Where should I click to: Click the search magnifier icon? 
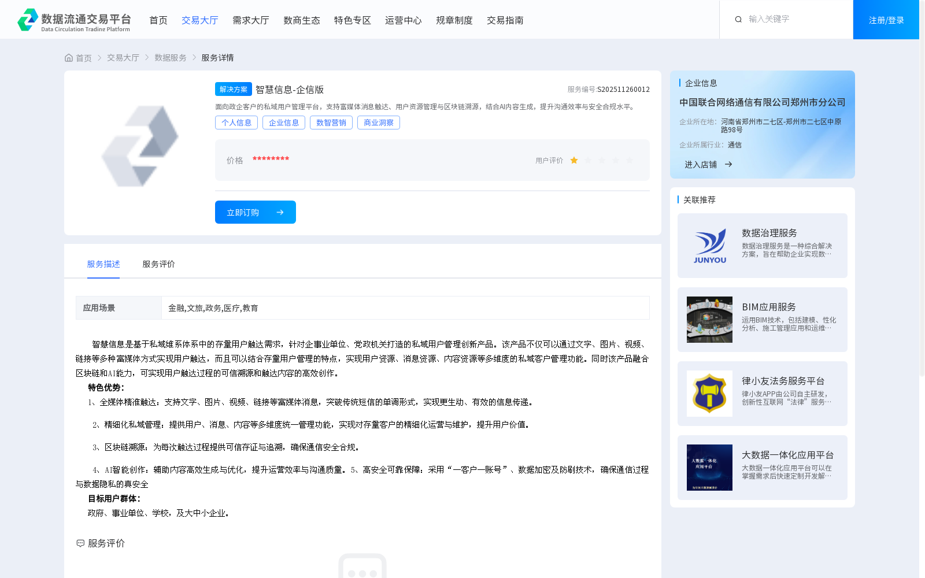[x=738, y=20]
